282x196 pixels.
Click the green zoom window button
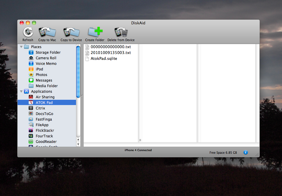(34, 23)
